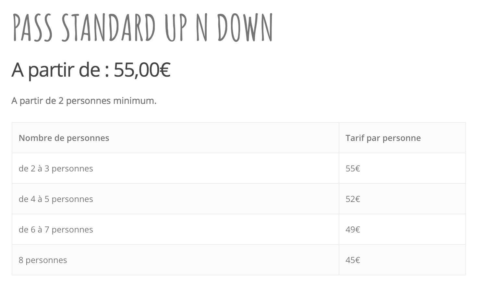The width and height of the screenshot is (484, 289).
Task: Click the 49€ price cell
Action: (x=402, y=230)
